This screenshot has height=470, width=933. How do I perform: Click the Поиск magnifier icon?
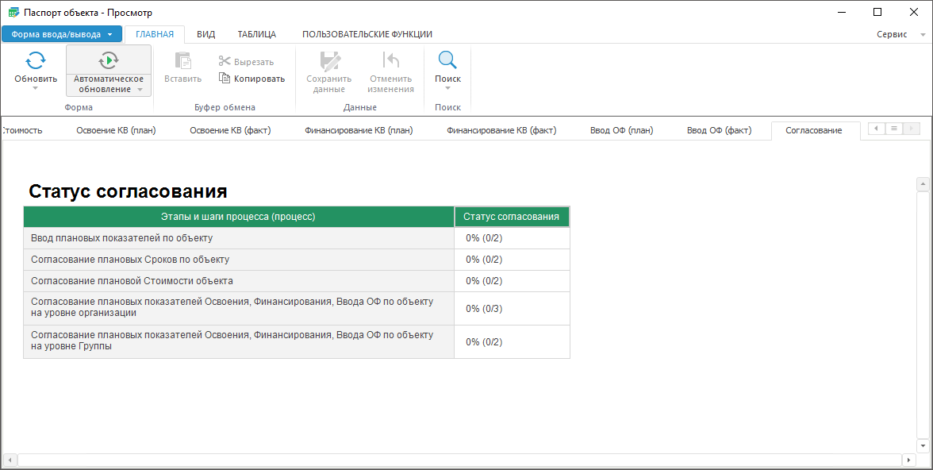click(447, 60)
